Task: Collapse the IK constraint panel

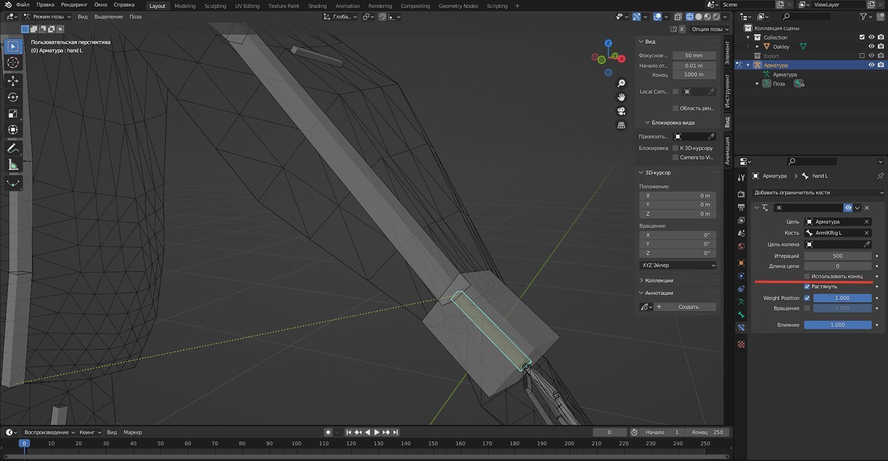Action: point(757,207)
